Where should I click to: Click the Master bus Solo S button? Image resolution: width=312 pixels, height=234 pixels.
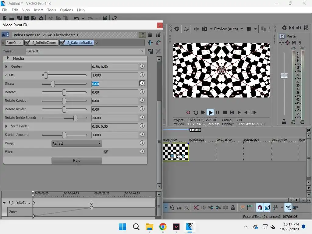[300, 43]
